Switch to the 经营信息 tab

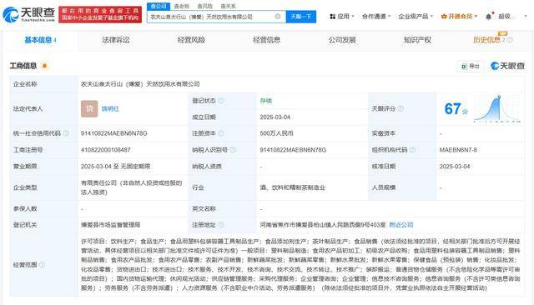tap(267, 40)
